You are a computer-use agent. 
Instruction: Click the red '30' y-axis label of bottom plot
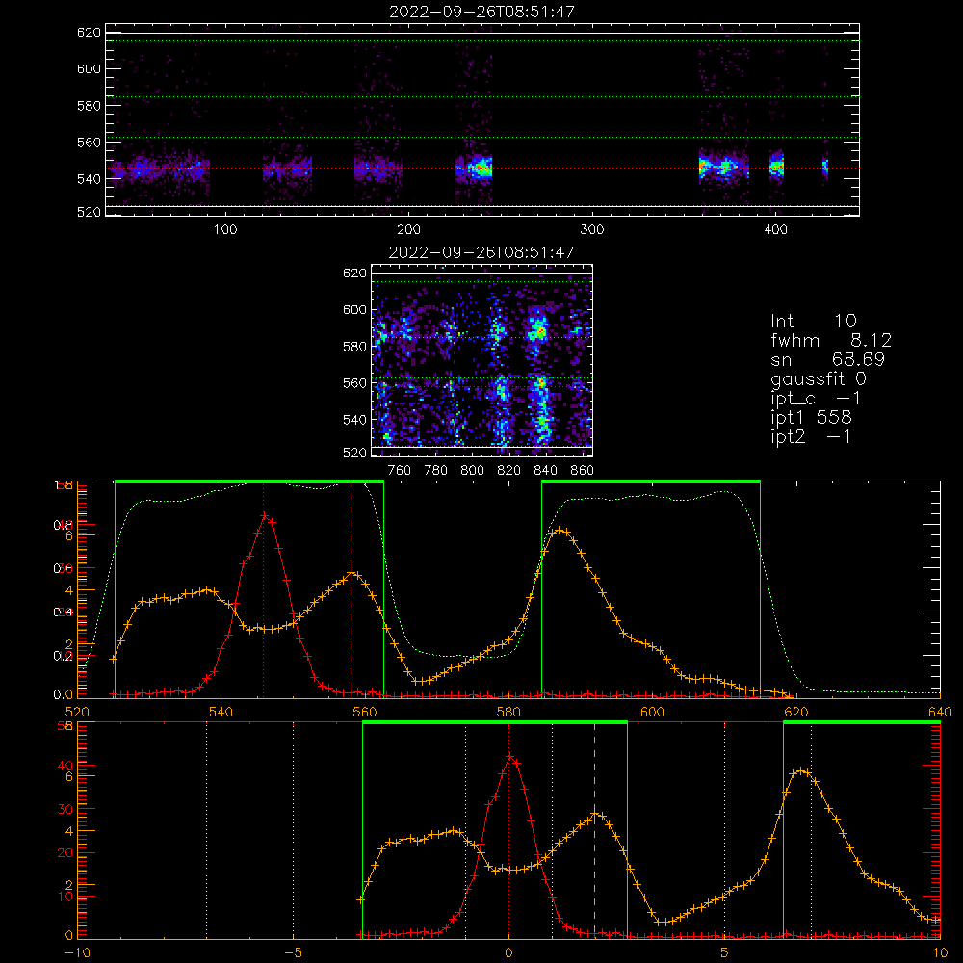[65, 809]
